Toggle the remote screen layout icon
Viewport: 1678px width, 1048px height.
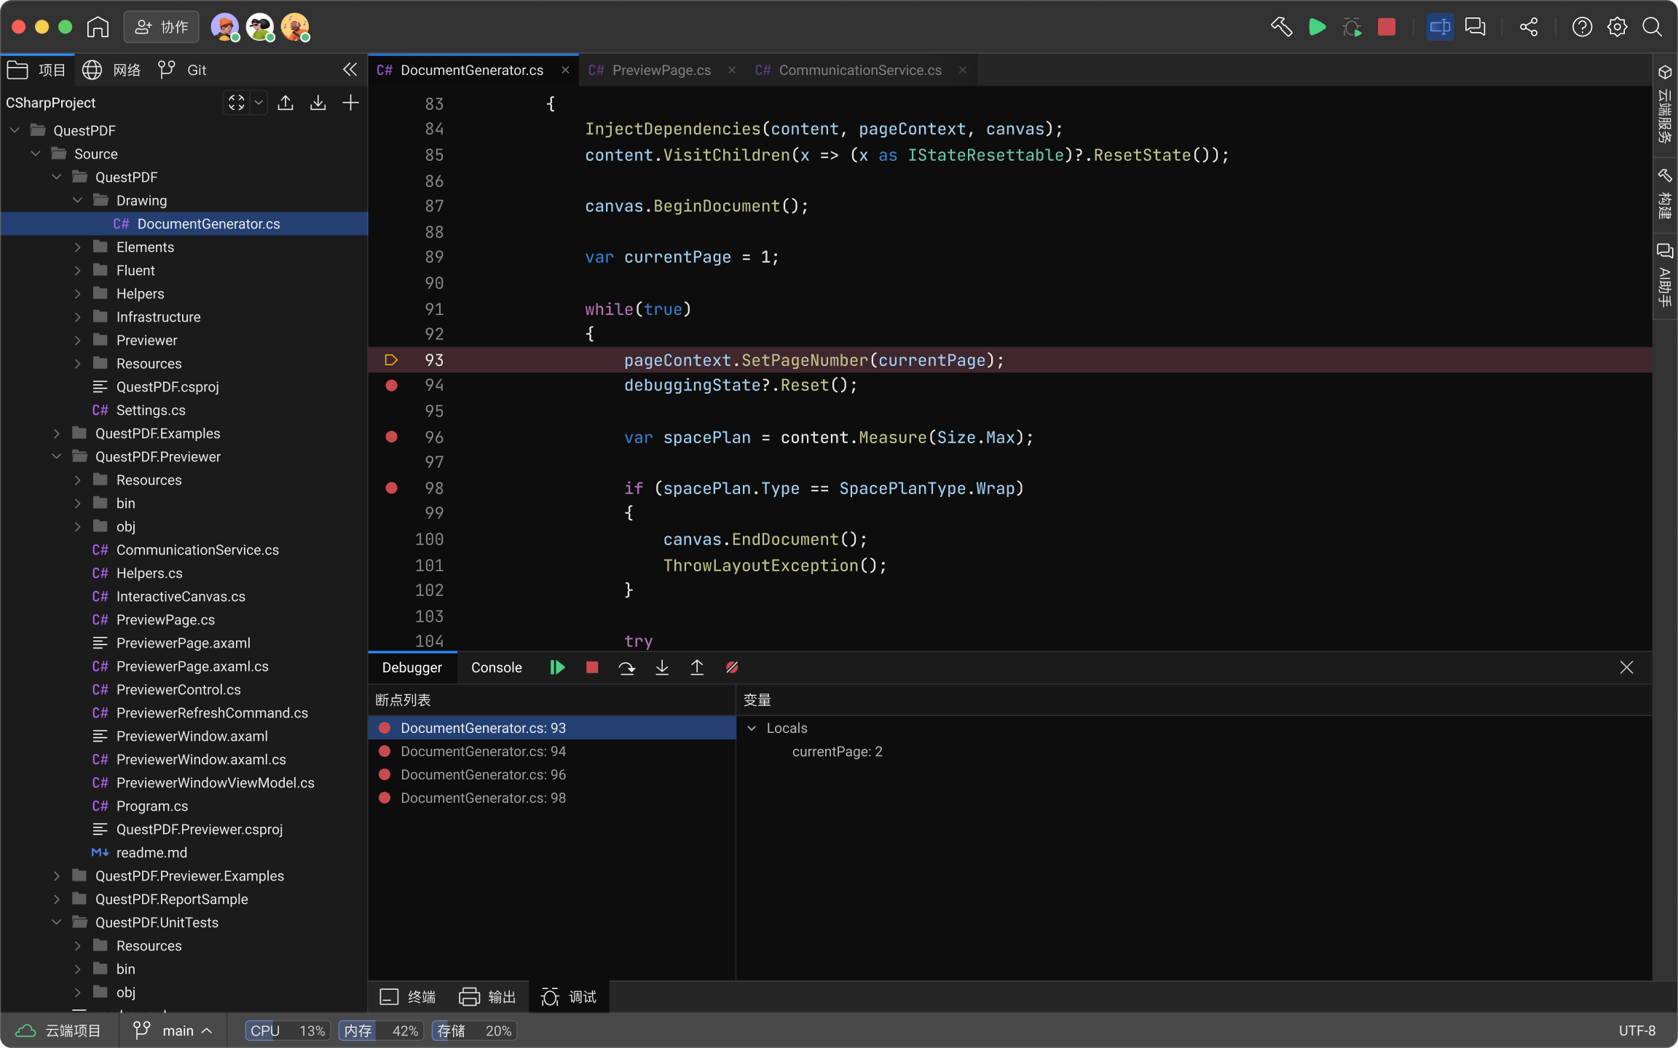tap(1440, 27)
